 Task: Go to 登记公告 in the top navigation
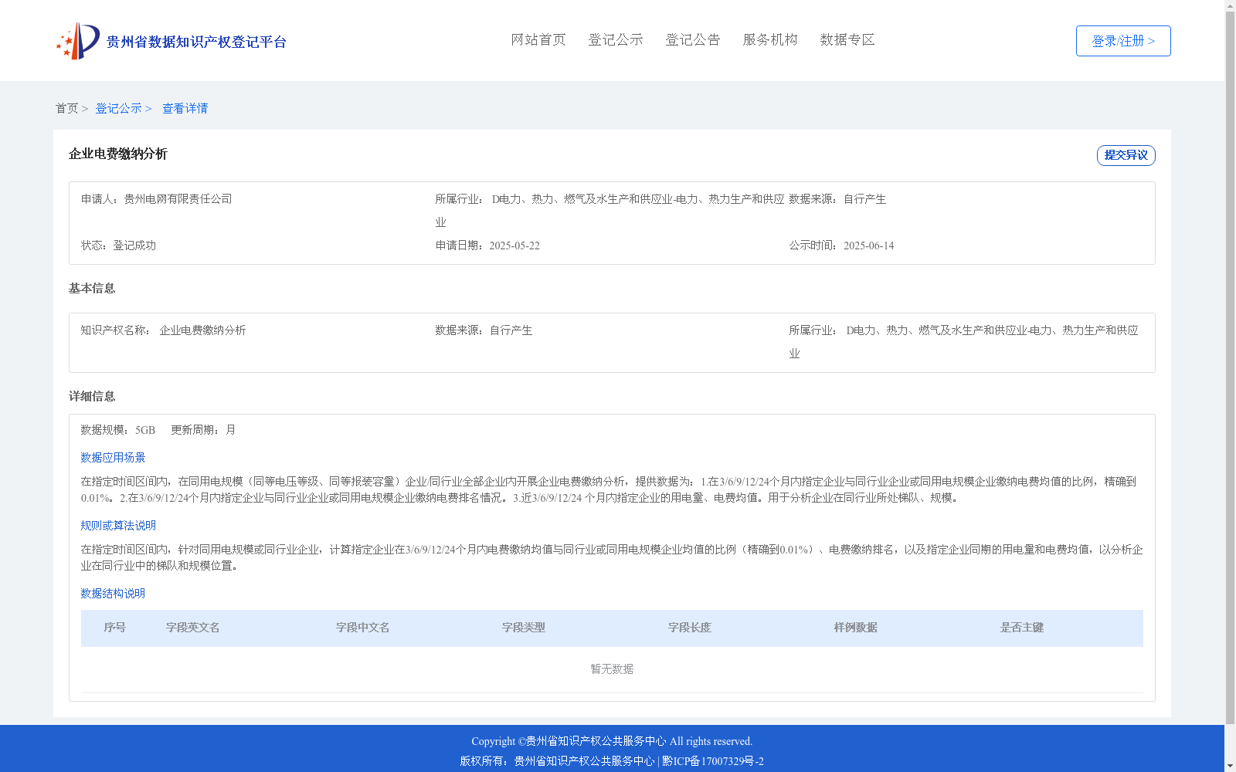(x=693, y=39)
